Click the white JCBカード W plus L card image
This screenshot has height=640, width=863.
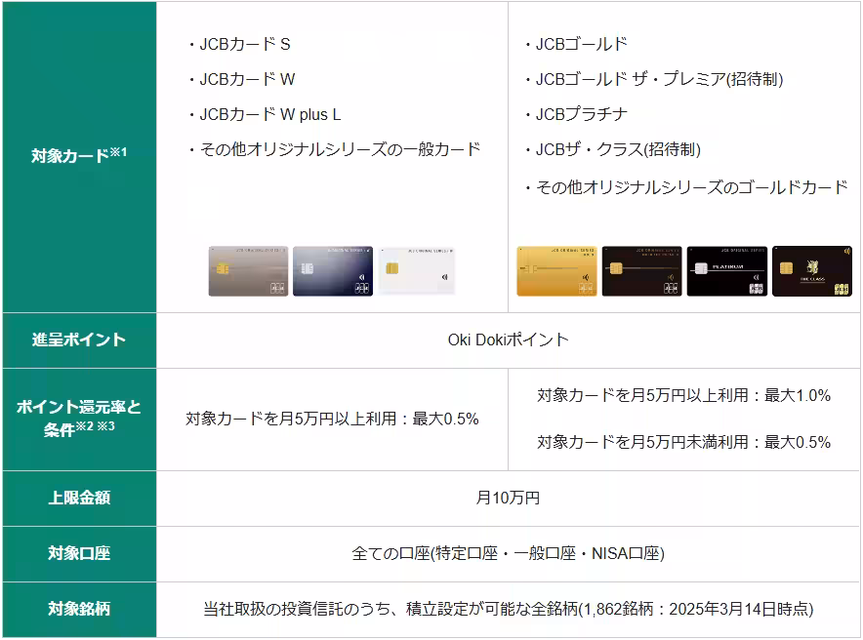tap(417, 269)
